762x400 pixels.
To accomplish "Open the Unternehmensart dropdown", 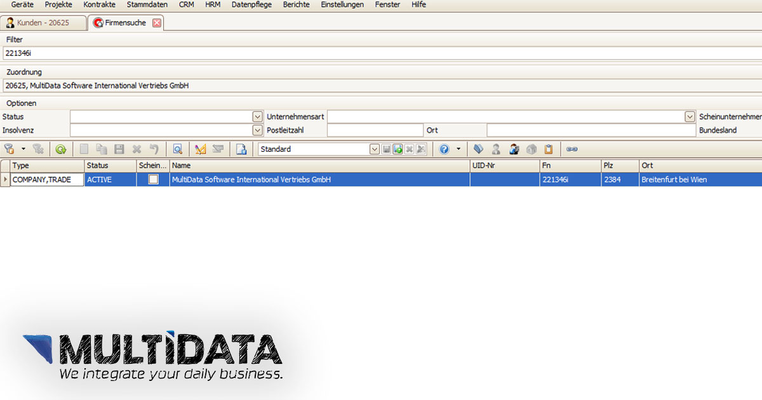I will pos(690,117).
